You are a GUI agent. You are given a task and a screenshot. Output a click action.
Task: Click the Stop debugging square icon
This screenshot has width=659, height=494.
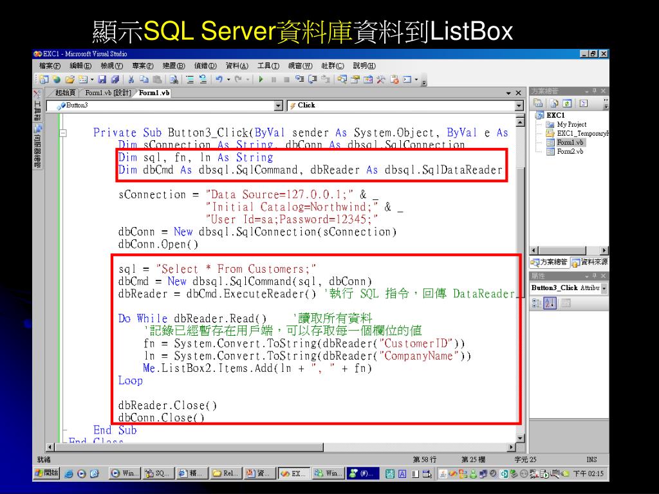(x=286, y=79)
